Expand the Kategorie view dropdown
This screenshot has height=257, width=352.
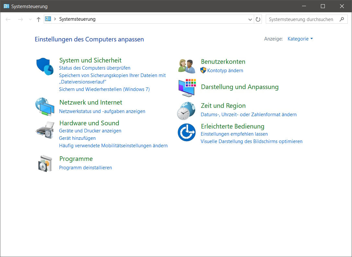click(300, 39)
